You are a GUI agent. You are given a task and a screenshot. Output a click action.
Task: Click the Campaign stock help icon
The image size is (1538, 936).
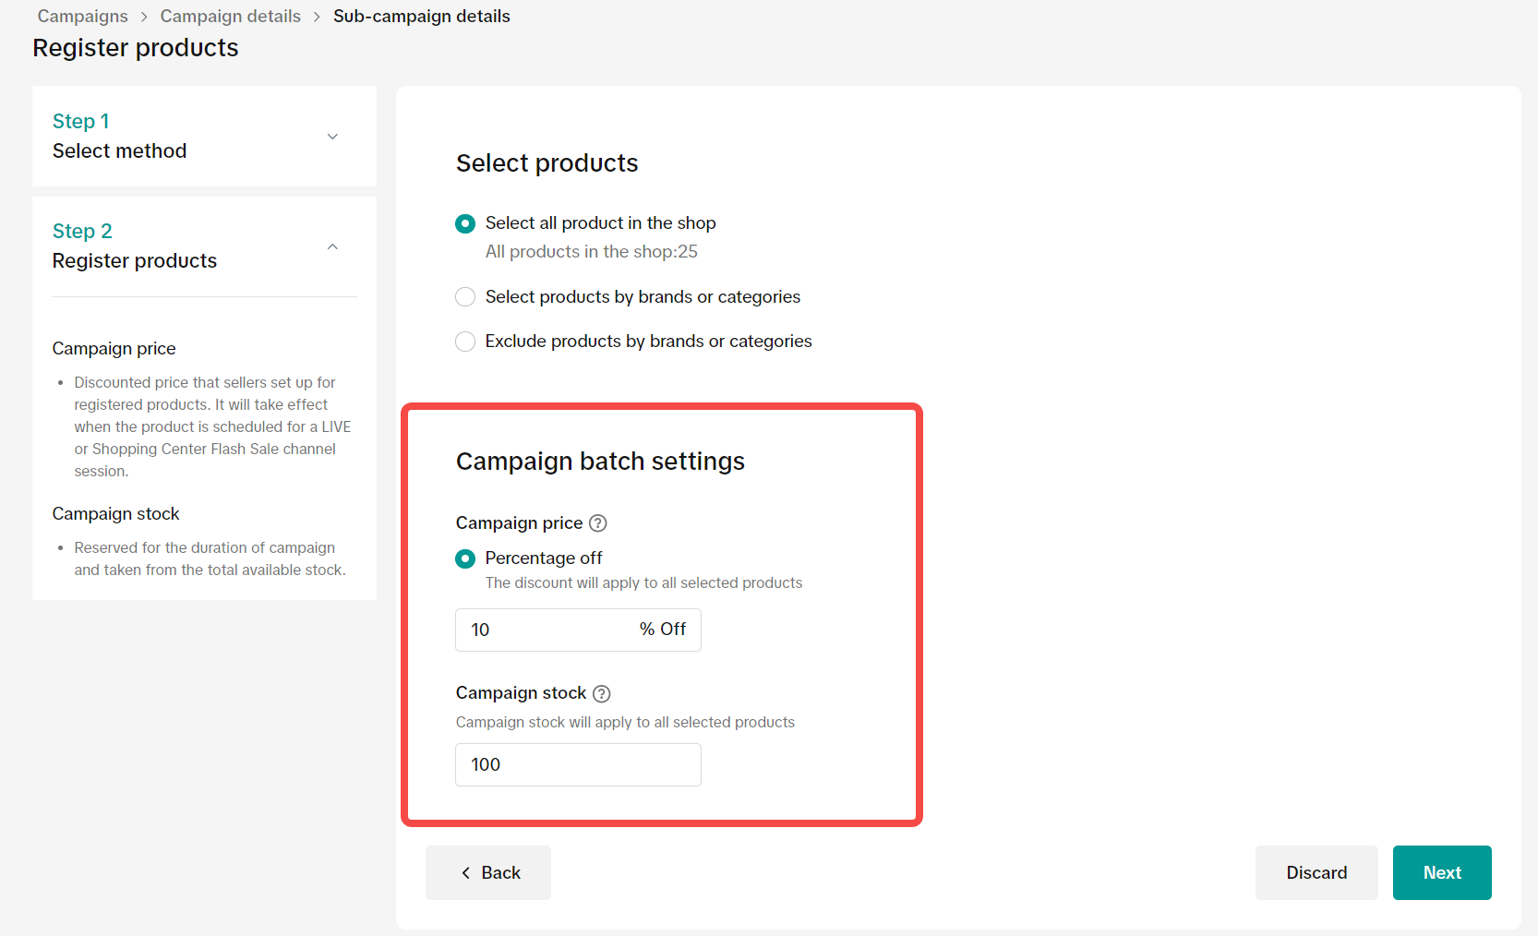pos(602,693)
